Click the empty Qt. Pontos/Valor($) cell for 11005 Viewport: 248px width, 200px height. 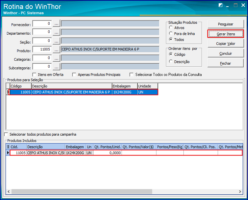[139, 153]
